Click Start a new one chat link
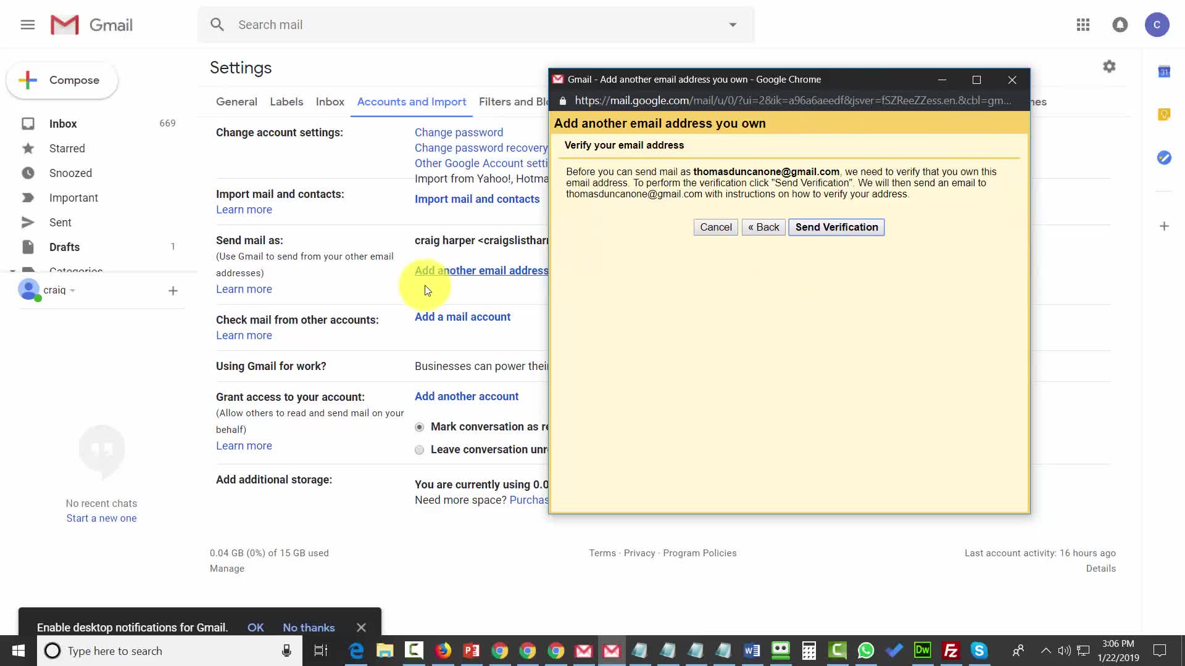 click(101, 519)
